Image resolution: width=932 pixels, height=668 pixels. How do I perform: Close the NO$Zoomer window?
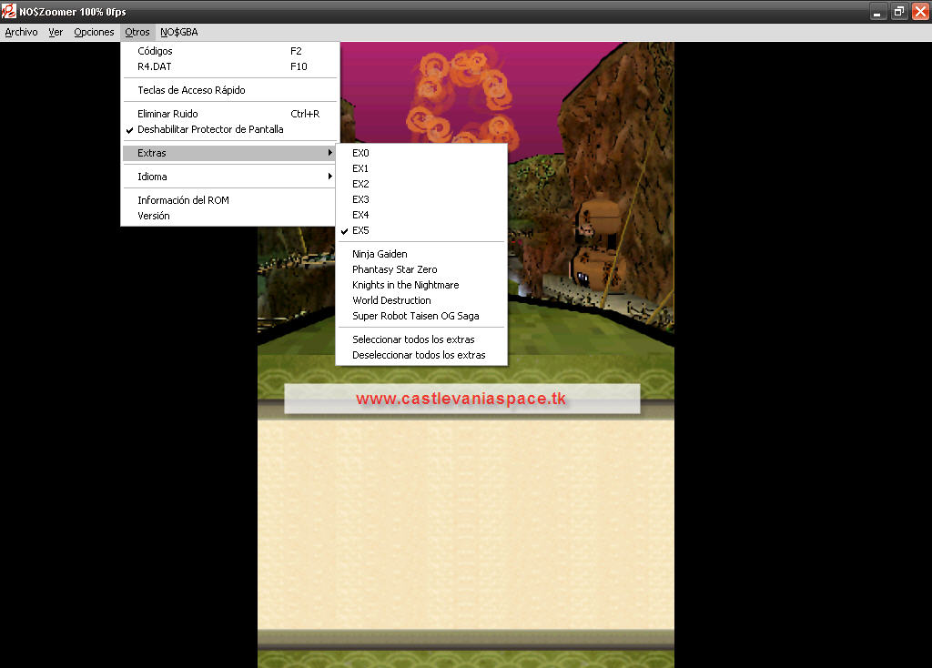pos(920,11)
